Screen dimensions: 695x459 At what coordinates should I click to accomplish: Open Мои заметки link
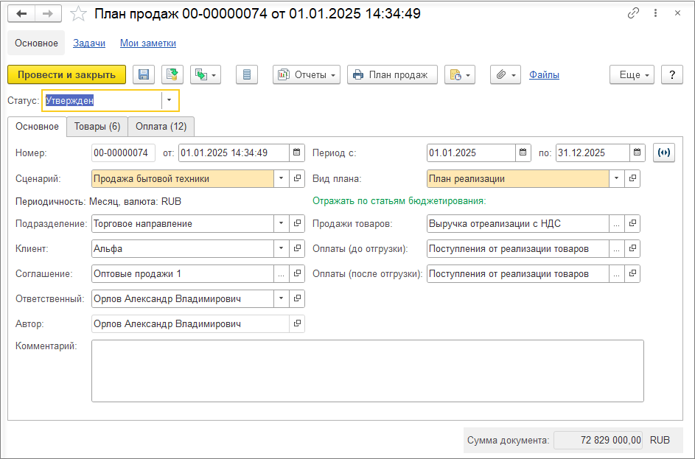148,43
